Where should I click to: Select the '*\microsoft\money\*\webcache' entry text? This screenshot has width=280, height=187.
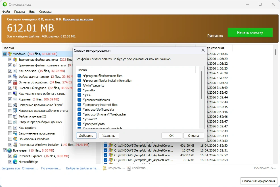[x=104, y=114]
